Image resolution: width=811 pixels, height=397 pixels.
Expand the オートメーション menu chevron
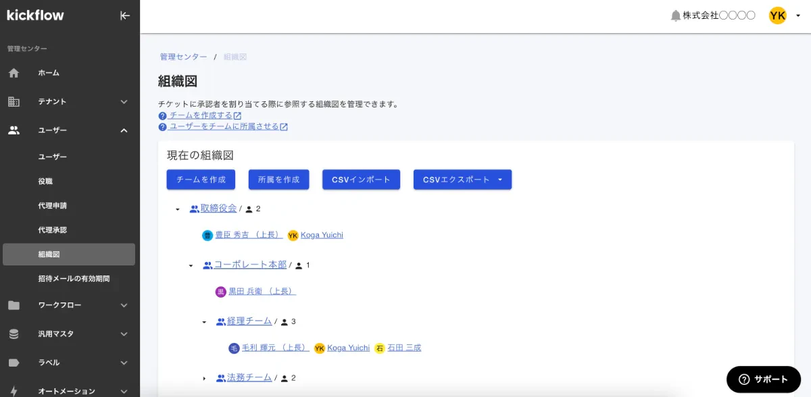click(x=124, y=391)
